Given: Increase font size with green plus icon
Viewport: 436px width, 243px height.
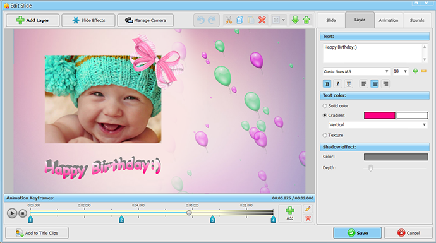Looking at the screenshot, I should [415, 71].
